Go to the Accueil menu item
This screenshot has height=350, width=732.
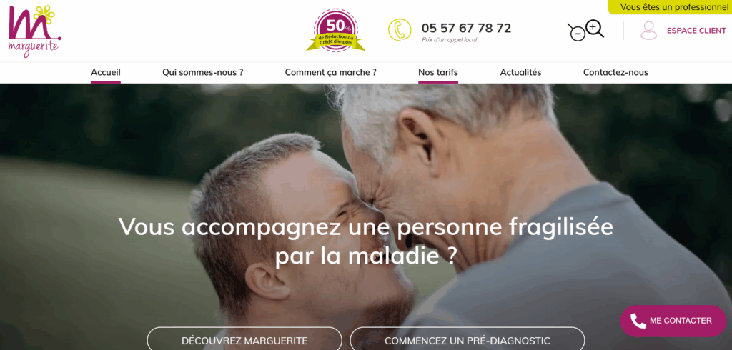106,72
